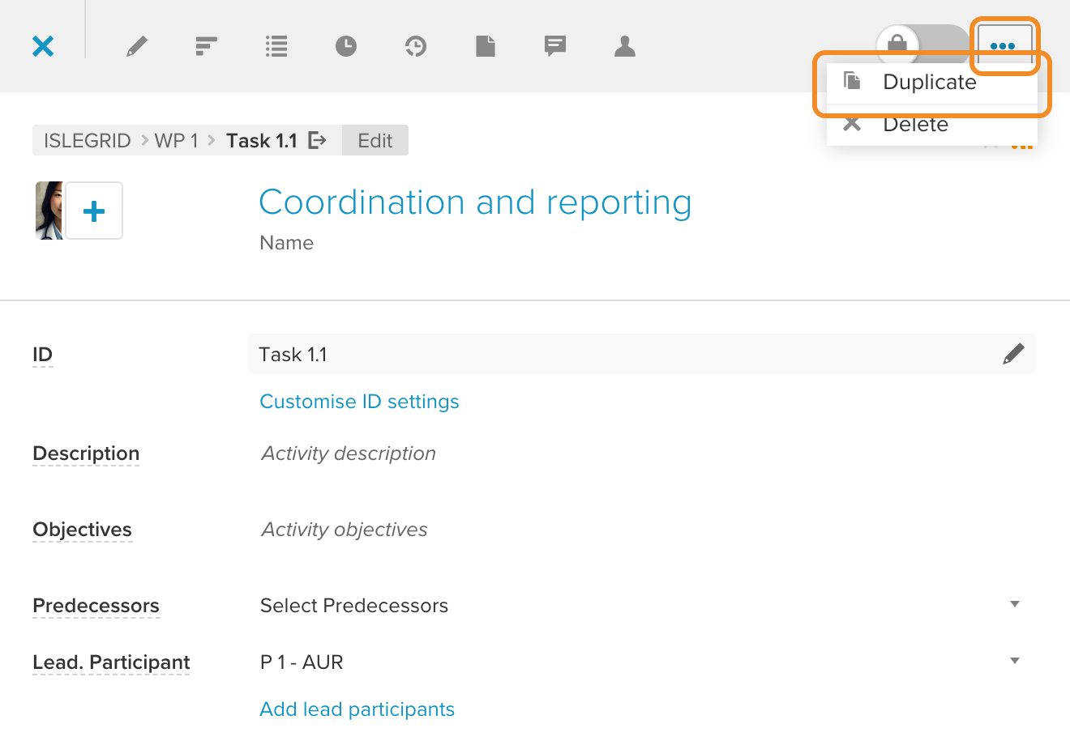Image resolution: width=1070 pixels, height=745 pixels.
Task: Open the document file icon
Action: point(486,46)
